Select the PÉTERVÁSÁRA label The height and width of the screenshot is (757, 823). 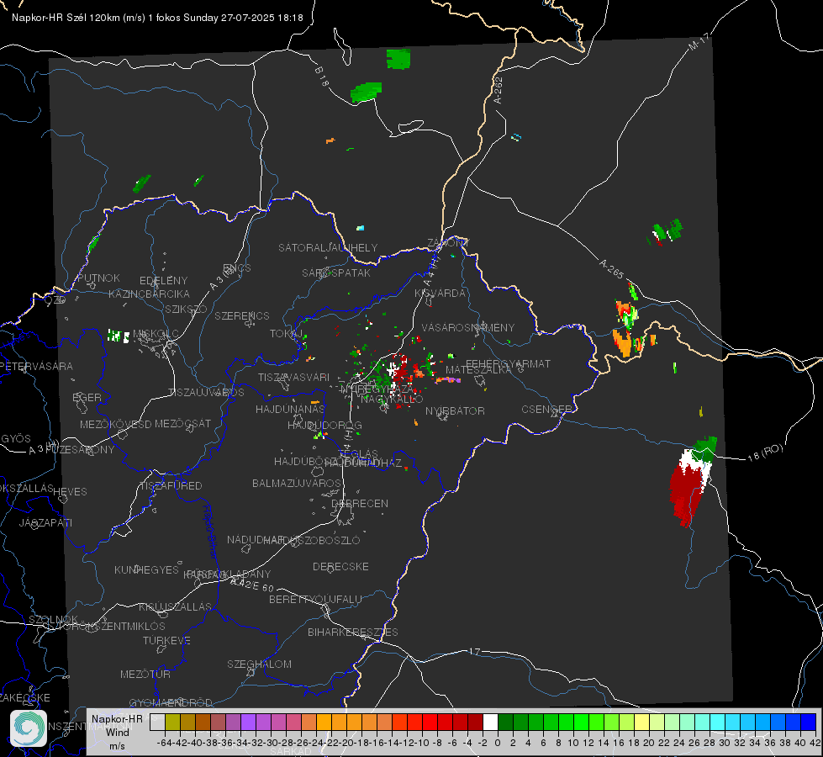[x=36, y=366]
